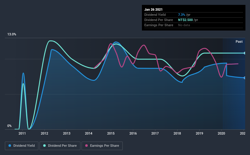Click the 2014 x-axis label

(89, 133)
